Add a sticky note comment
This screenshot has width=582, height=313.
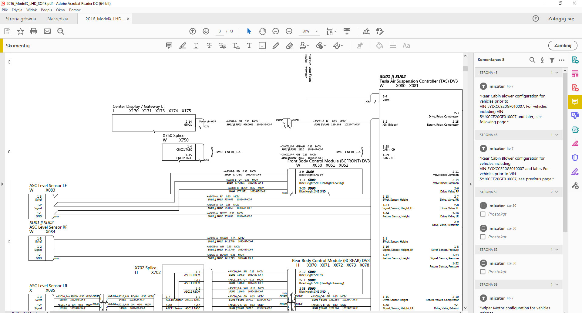(169, 46)
